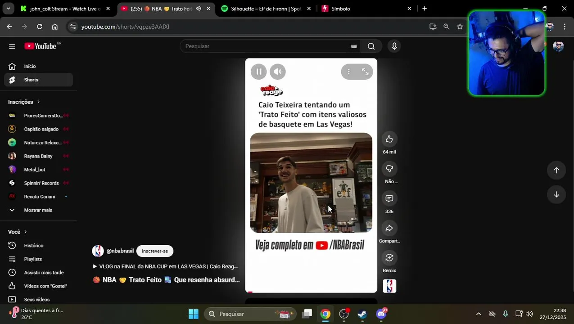The image size is (574, 324).
Task: Open YouTube account avatar menu
Action: (x=558, y=46)
